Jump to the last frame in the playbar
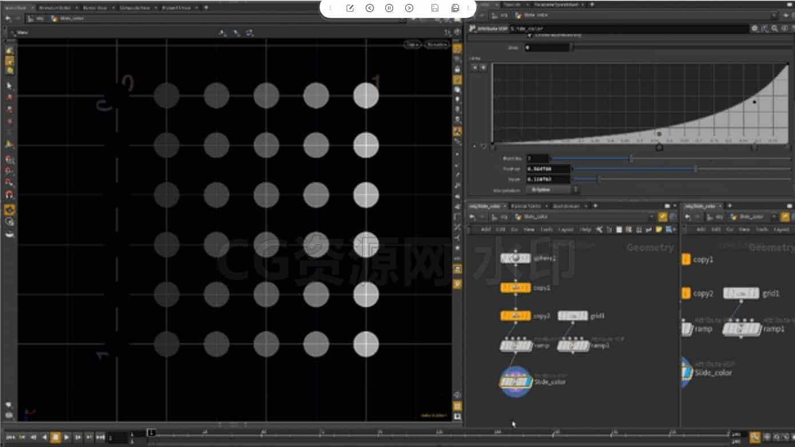 tap(100, 437)
